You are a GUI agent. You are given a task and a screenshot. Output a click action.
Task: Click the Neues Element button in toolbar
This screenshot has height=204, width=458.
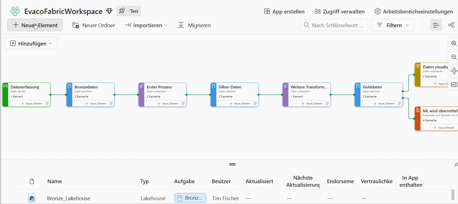point(35,25)
